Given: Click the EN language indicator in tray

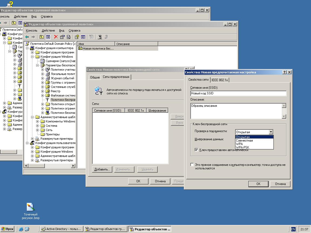Looking at the screenshot, I should coord(293,229).
